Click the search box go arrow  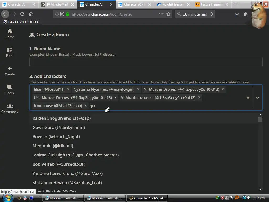[x=211, y=14]
